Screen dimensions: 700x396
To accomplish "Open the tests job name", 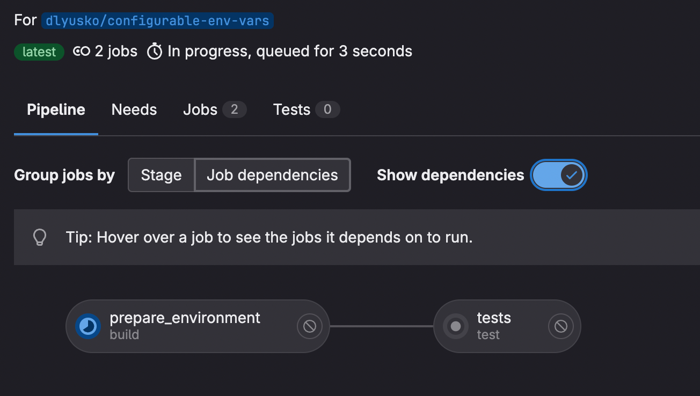I will [494, 318].
